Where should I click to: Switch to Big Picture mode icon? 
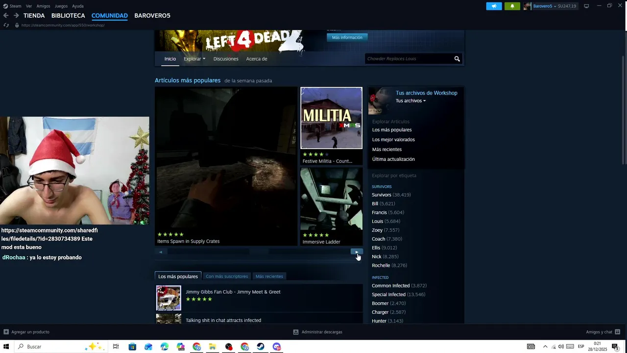click(586, 6)
